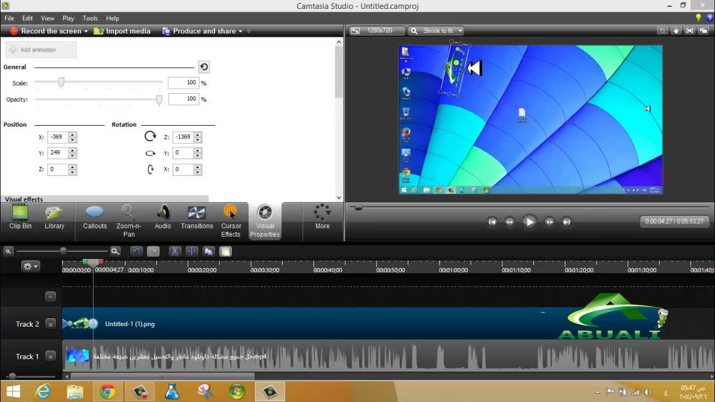Select the Visual Properties tab
The height and width of the screenshot is (402, 715).
point(265,221)
